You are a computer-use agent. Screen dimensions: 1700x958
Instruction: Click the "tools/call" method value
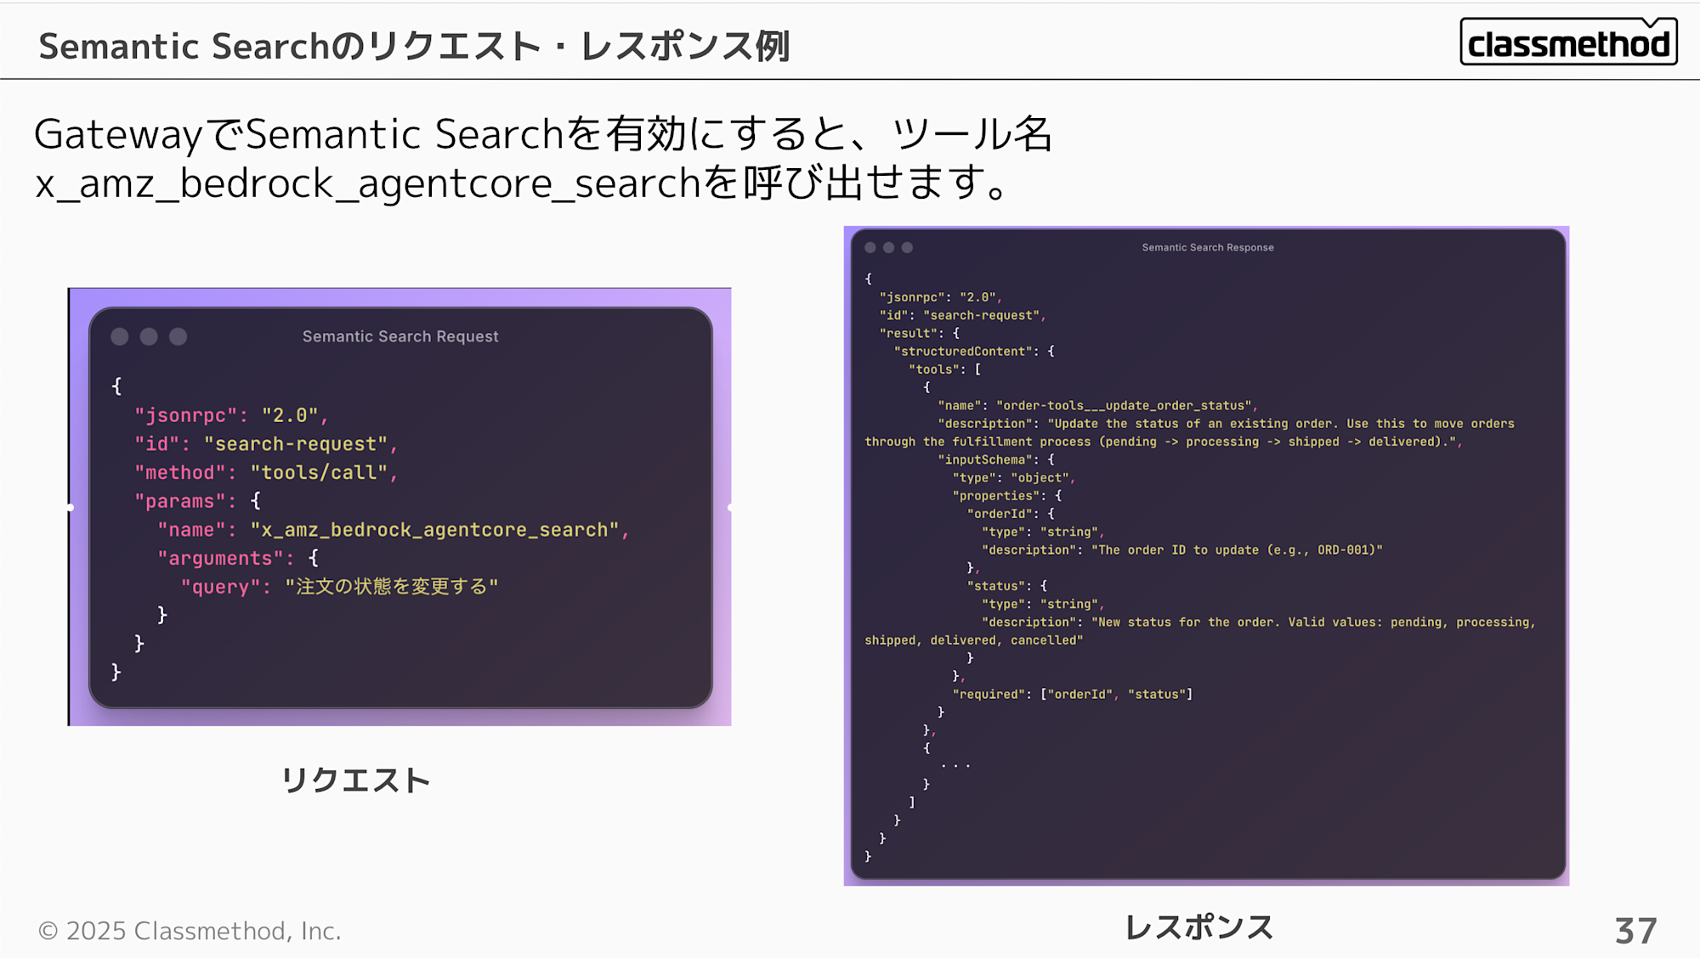tap(319, 473)
